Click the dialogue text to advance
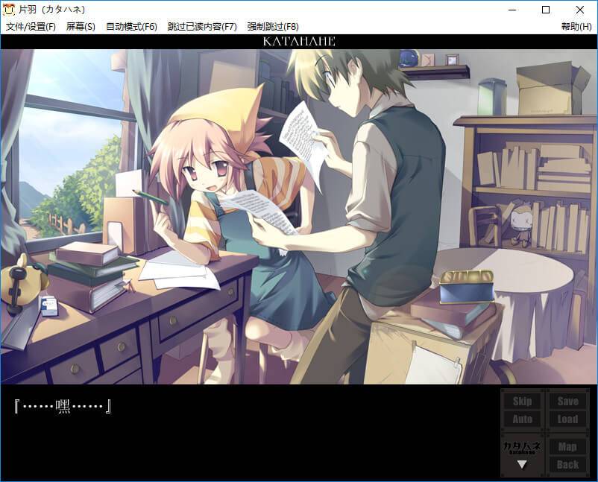This screenshot has height=482, width=598. 63,407
